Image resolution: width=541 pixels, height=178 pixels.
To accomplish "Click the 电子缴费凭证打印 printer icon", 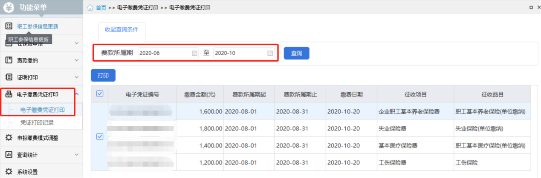I will tap(9, 94).
